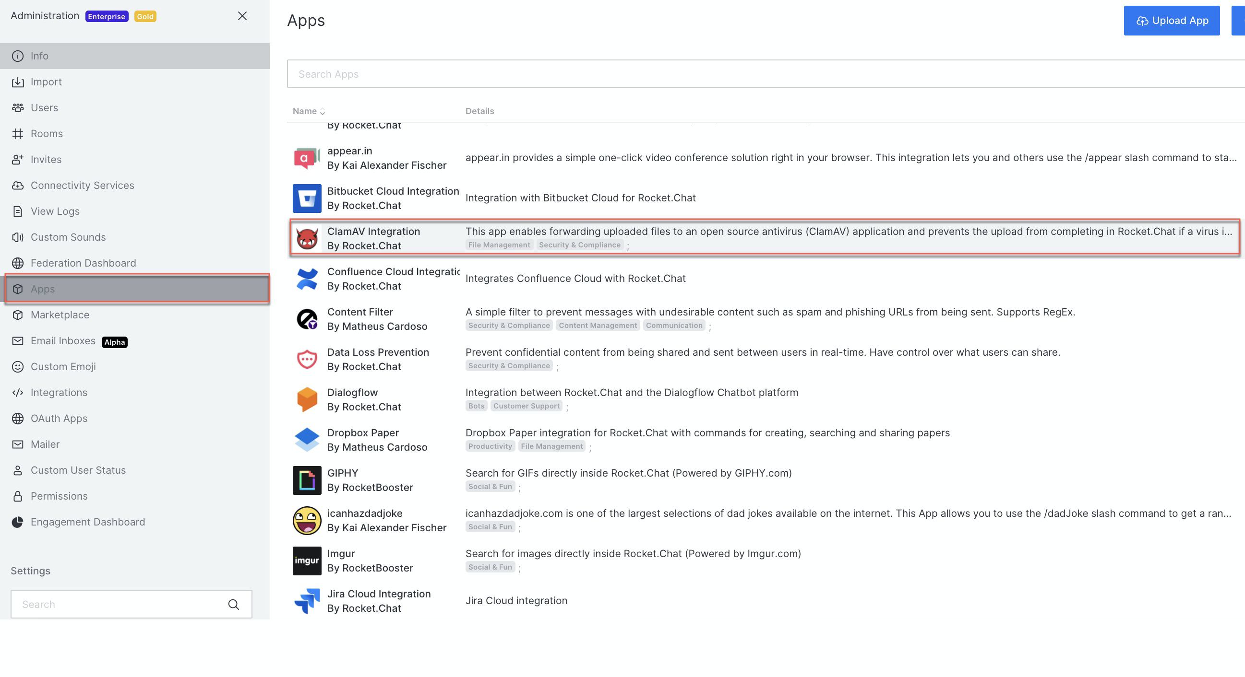
Task: Click the Info circle icon in sidebar
Action: coord(17,56)
